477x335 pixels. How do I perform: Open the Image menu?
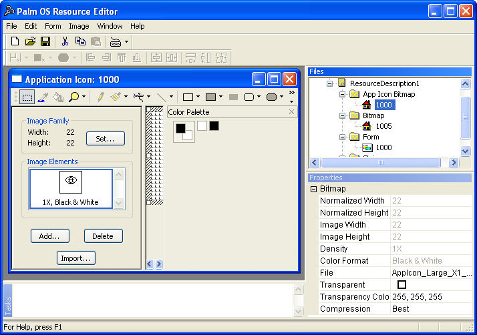coord(79,26)
